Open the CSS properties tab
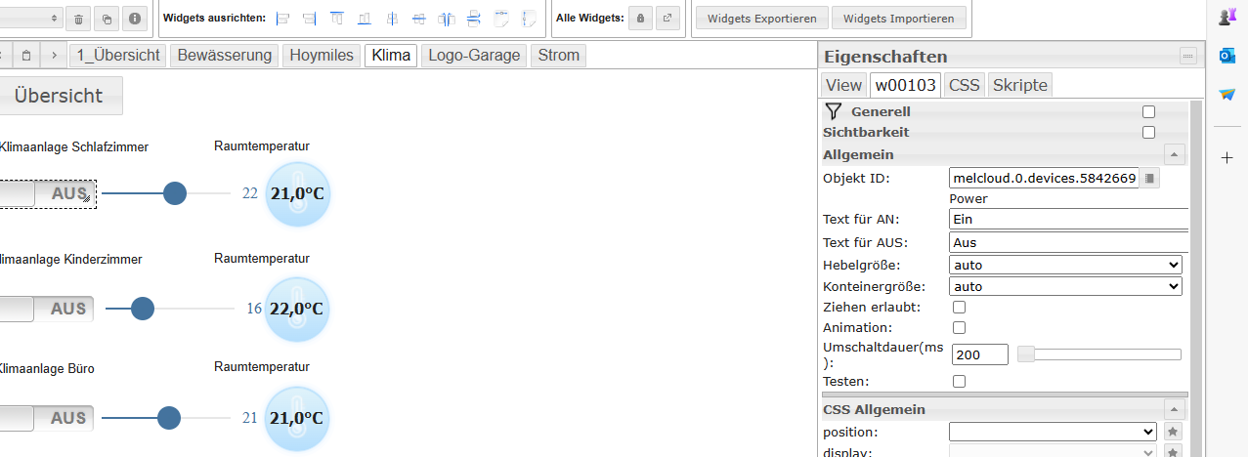Viewport: 1248px width, 457px height. point(965,85)
